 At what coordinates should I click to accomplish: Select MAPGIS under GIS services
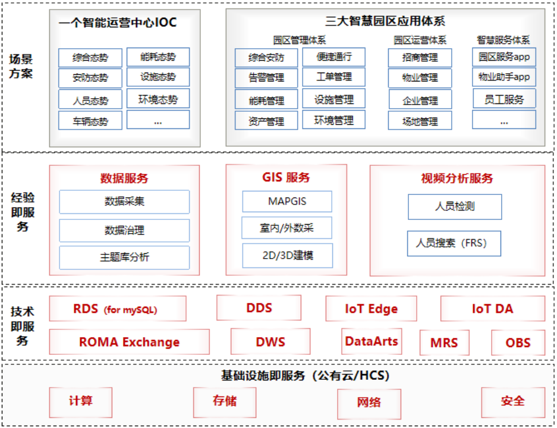[287, 202]
